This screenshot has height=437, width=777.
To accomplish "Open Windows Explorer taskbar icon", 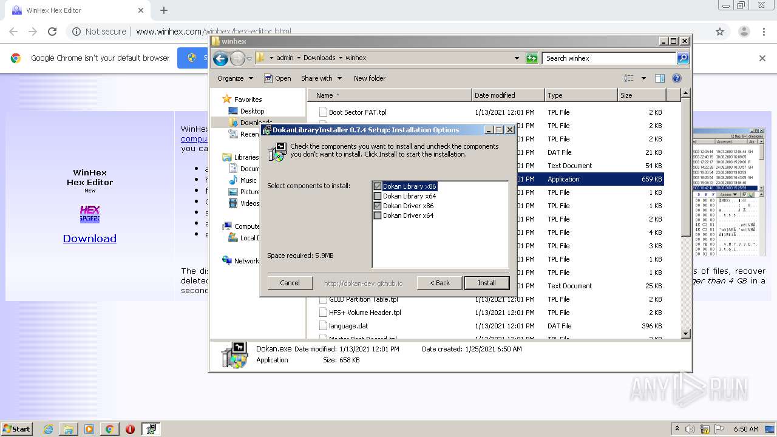I will 69,429.
